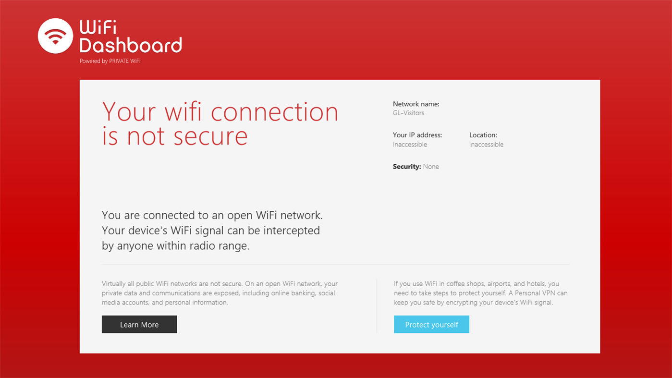Click the WiFi Dashboard title text
Screen dimensions: 672x378
click(131, 36)
